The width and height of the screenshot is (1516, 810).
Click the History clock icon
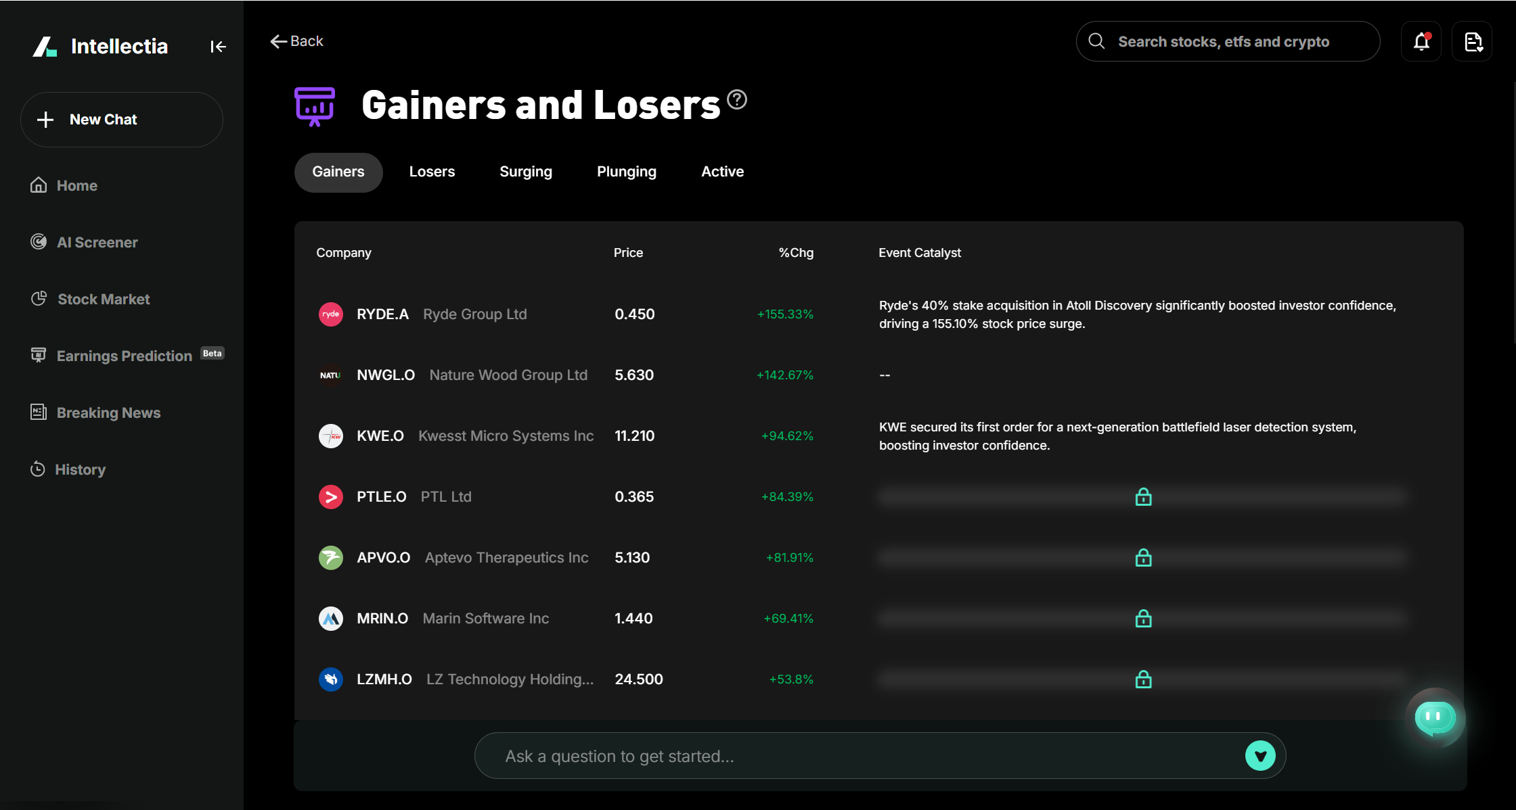click(x=37, y=469)
